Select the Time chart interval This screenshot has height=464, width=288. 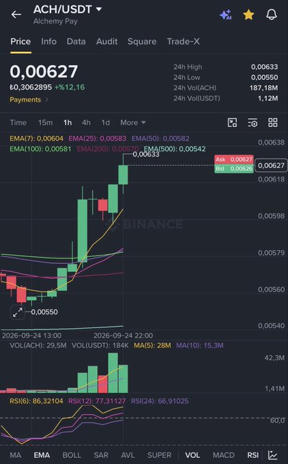tap(18, 122)
